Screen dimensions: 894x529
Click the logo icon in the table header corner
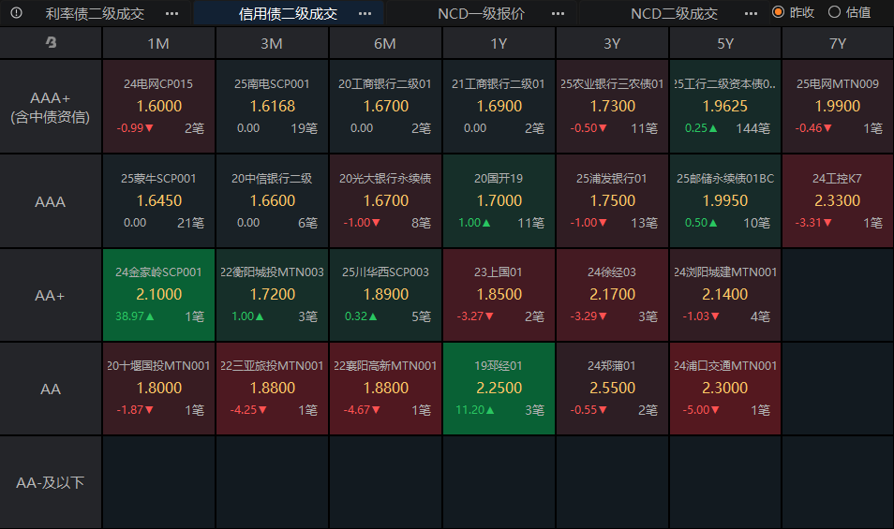point(51,42)
